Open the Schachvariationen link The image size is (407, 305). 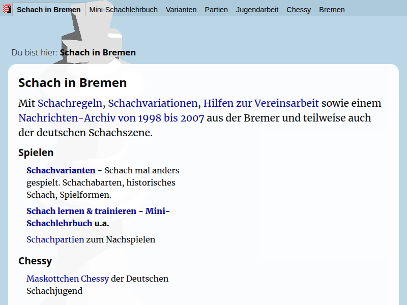(x=153, y=103)
